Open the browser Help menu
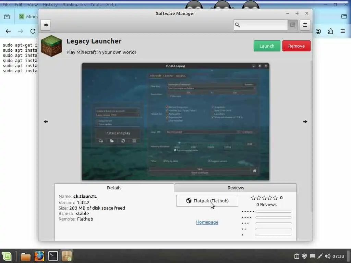The width and height of the screenshot is (351, 263). point(111,4)
